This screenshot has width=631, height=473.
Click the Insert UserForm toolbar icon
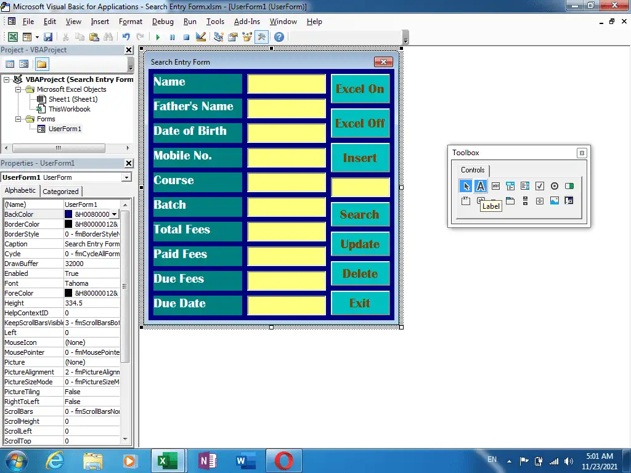tap(27, 37)
